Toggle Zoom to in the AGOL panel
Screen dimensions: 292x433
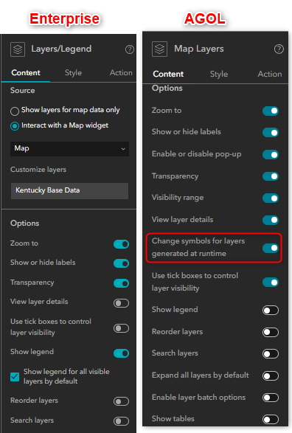[x=271, y=111]
